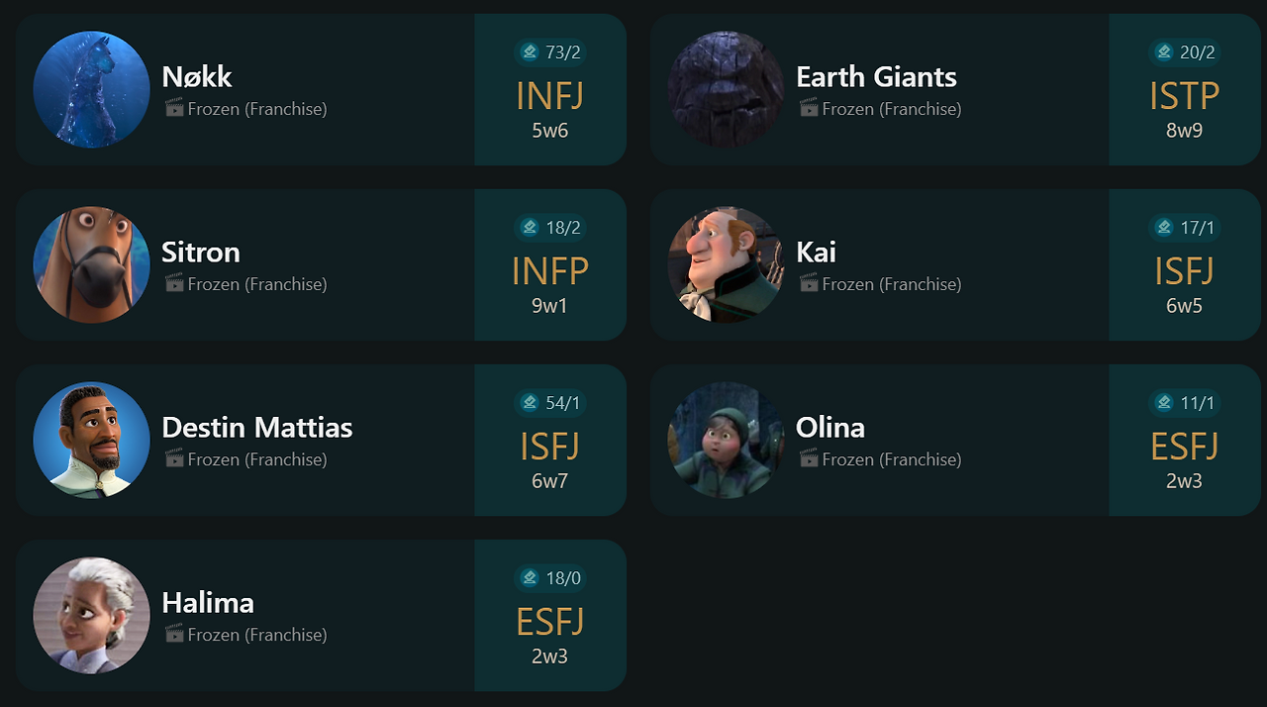Viewport: 1267px width, 707px height.
Task: Open the Destin Mattias character name link
Action: 256,427
